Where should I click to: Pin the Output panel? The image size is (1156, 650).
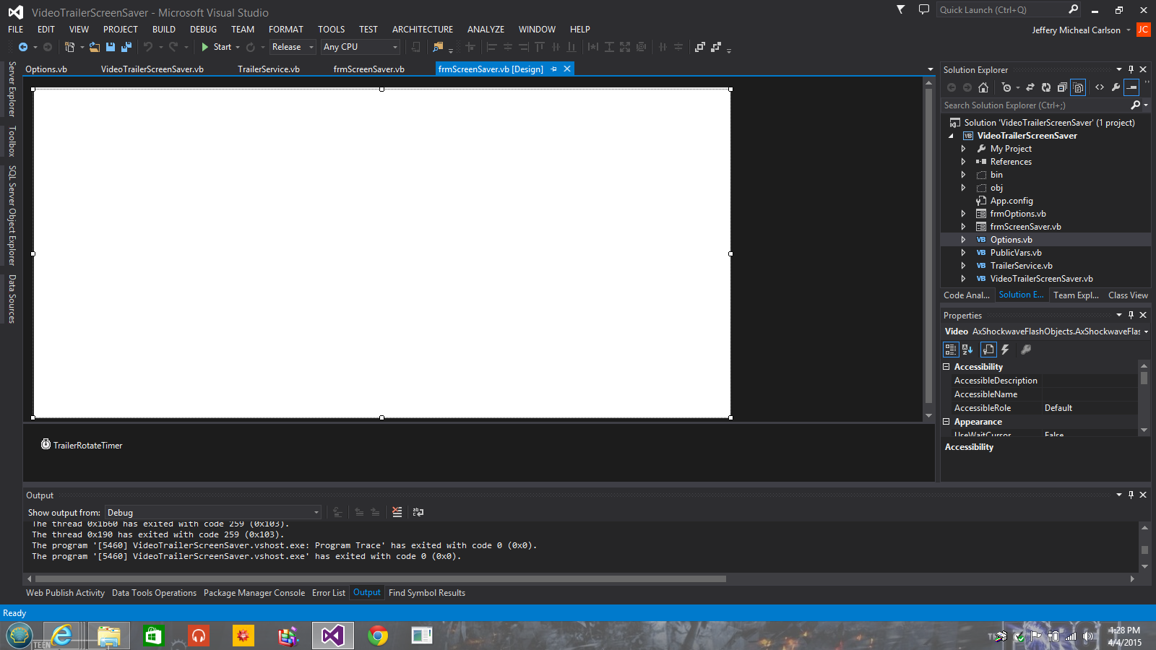(1131, 495)
